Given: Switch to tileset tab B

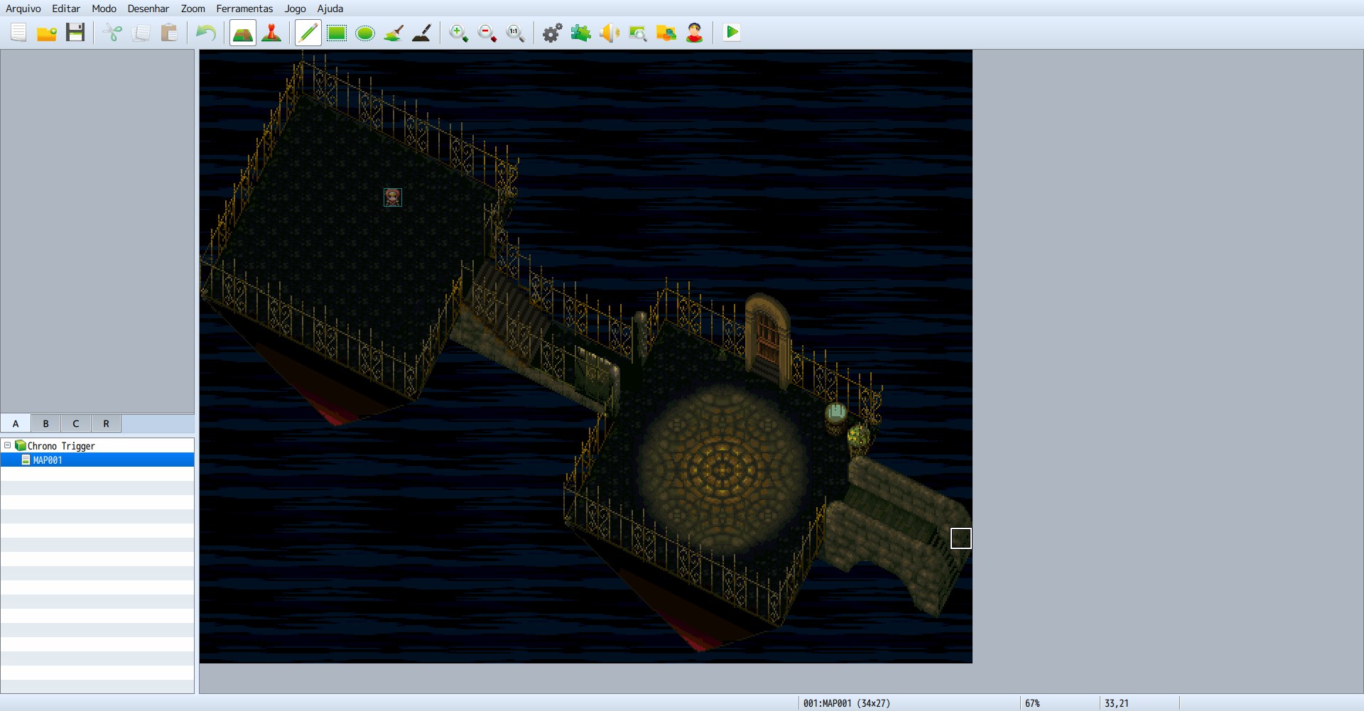Looking at the screenshot, I should pos(46,424).
